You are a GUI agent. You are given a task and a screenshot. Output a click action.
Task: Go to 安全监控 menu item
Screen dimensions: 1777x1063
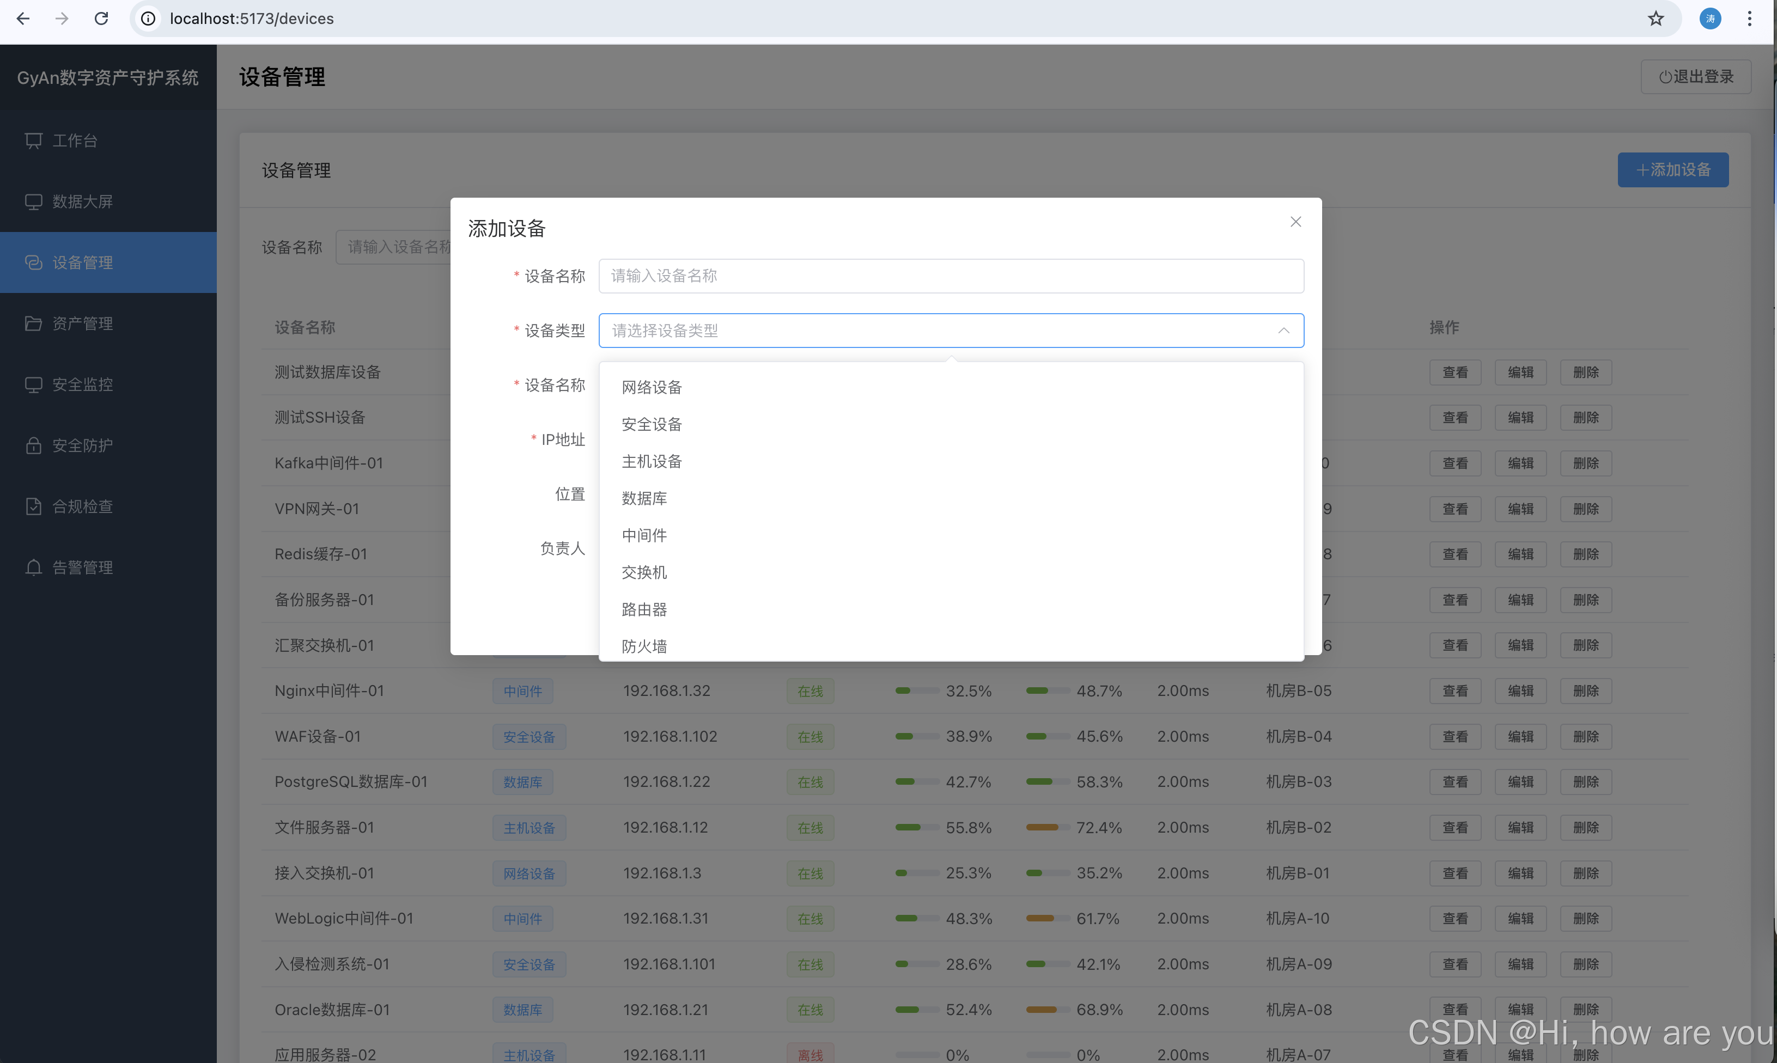pyautogui.click(x=82, y=384)
